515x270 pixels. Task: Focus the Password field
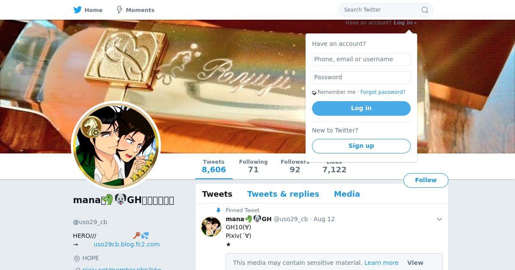click(x=361, y=78)
